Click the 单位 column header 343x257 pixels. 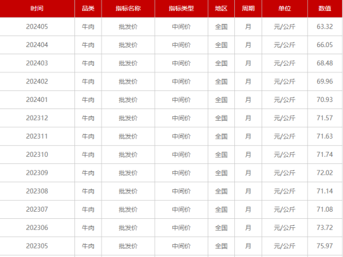click(285, 8)
